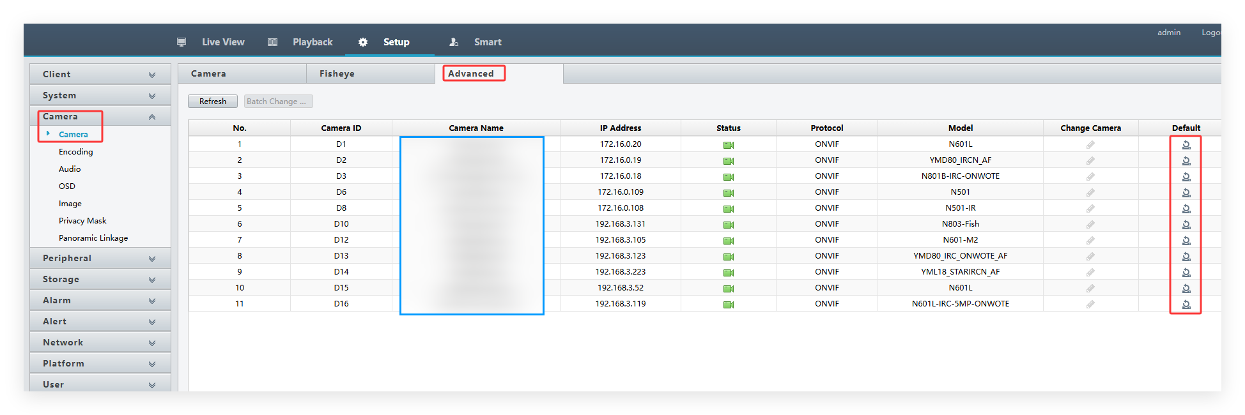Switch to the Fisheye tab
This screenshot has width=1245, height=415.
pos(337,74)
